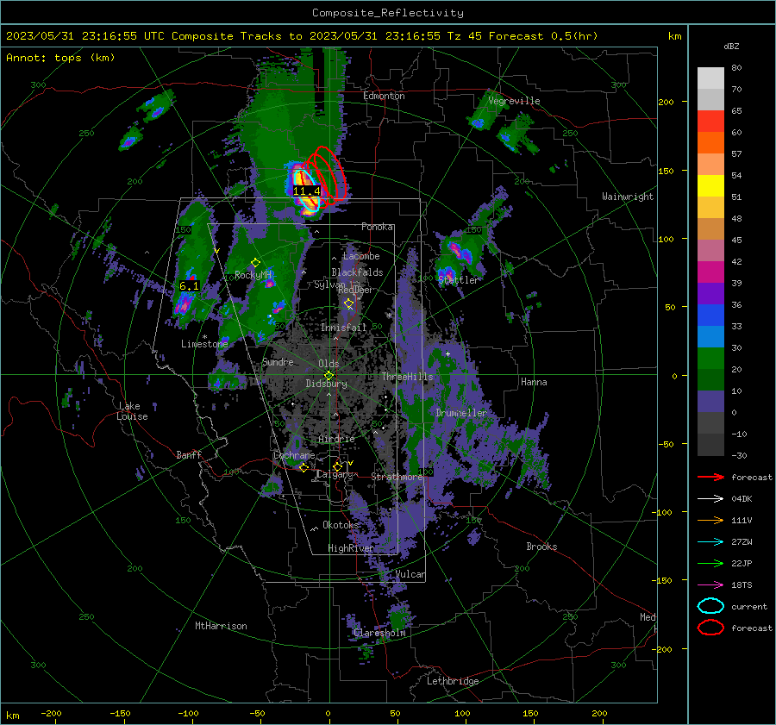Select the 36-39 dBZ purple swatch
Viewport: 776px width, 725px height.
(710, 294)
